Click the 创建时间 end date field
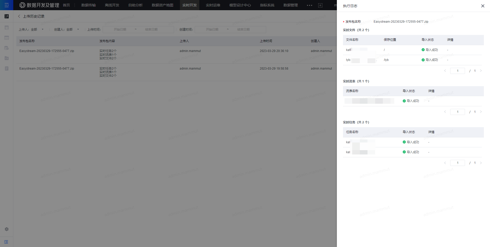 click(x=243, y=30)
